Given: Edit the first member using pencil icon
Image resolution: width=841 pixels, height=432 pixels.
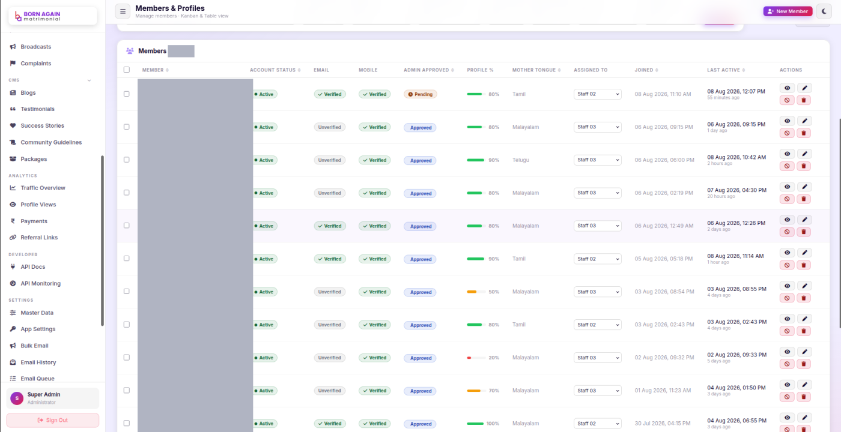Looking at the screenshot, I should (804, 88).
